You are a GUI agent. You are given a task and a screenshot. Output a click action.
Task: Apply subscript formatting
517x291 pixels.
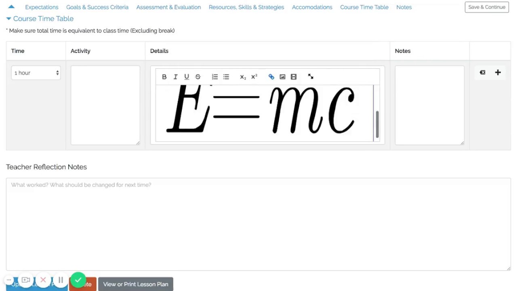click(243, 77)
